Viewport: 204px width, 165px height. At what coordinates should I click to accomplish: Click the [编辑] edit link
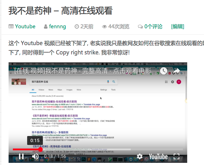[x=178, y=26]
